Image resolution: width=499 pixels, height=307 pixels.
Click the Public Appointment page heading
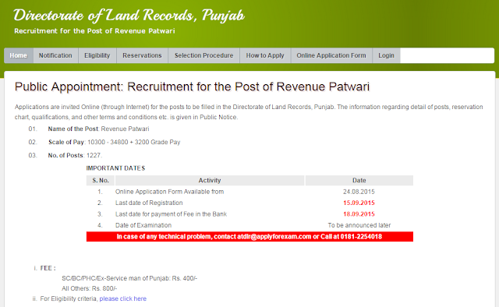coord(192,86)
